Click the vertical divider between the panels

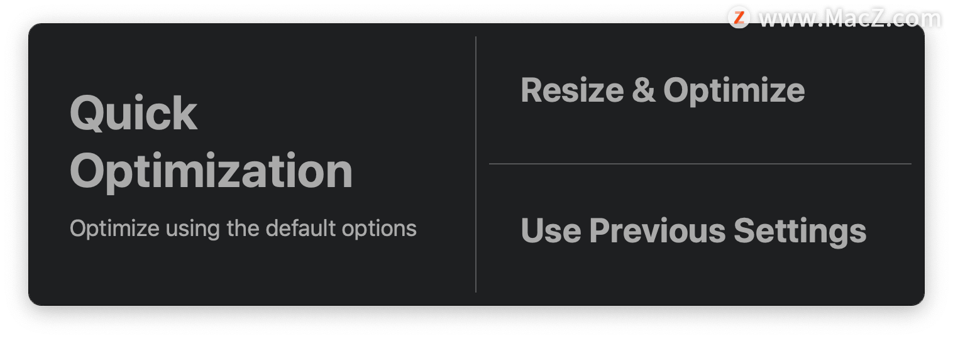476,164
